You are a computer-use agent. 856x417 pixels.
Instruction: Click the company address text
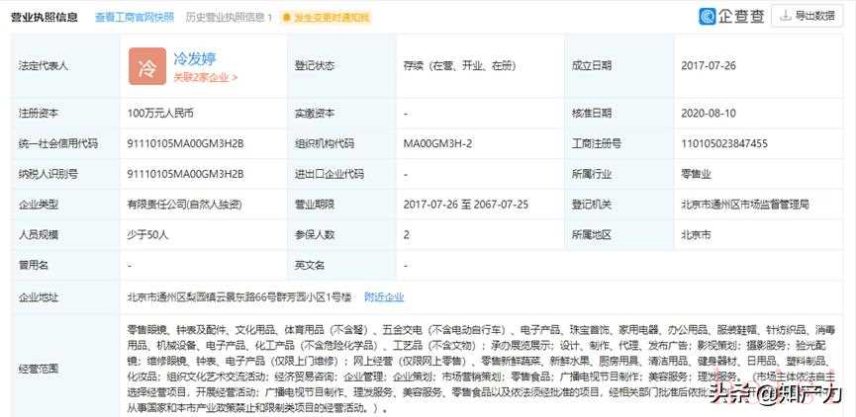click(x=240, y=297)
